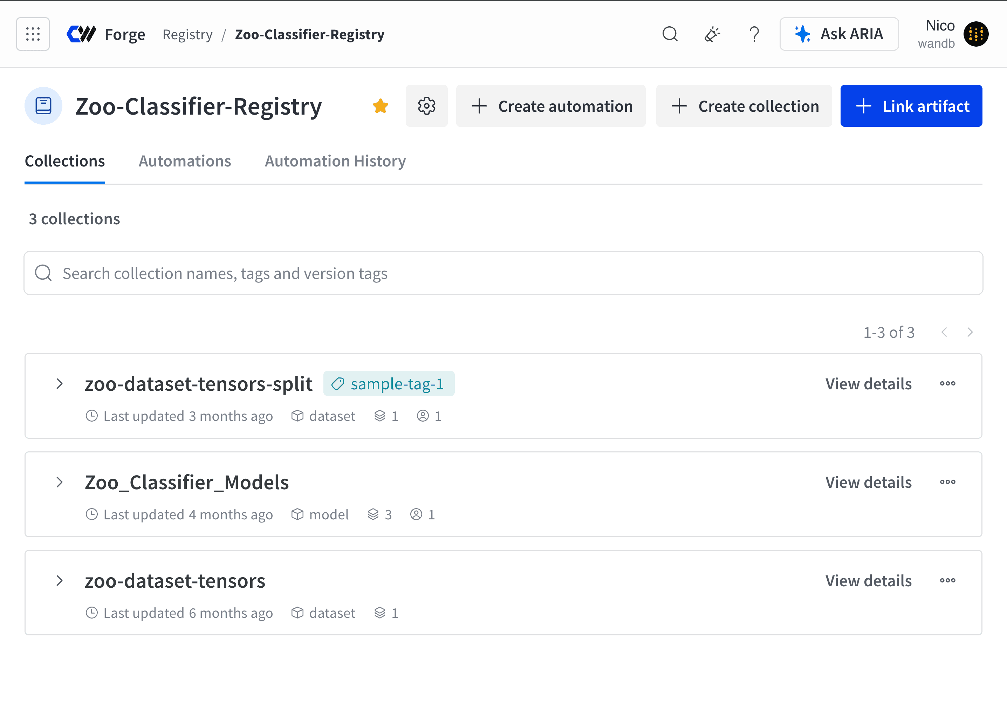Click Zoo-Classifier-Registry breadcrumb text
1007x710 pixels.
310,34
